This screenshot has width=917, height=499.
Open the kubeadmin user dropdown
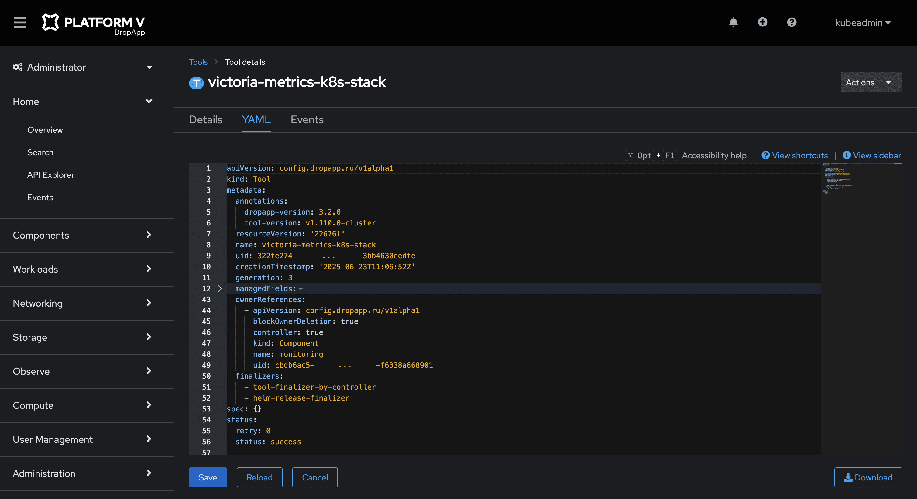pyautogui.click(x=863, y=22)
